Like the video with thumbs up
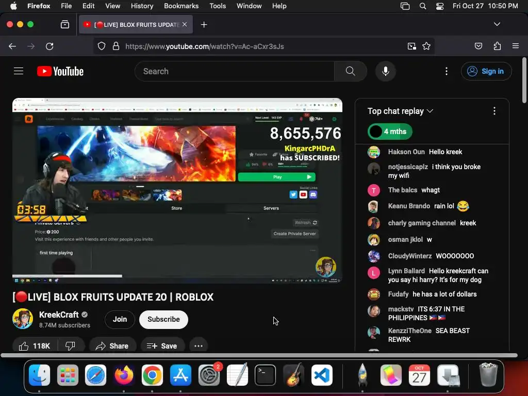Viewport: 528px width, 396px height. tap(35, 346)
